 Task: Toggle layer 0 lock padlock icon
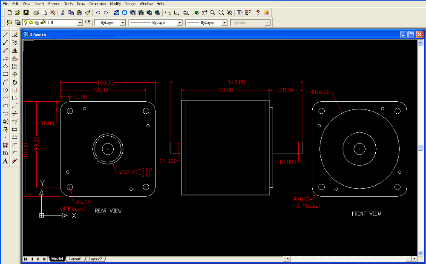point(42,23)
